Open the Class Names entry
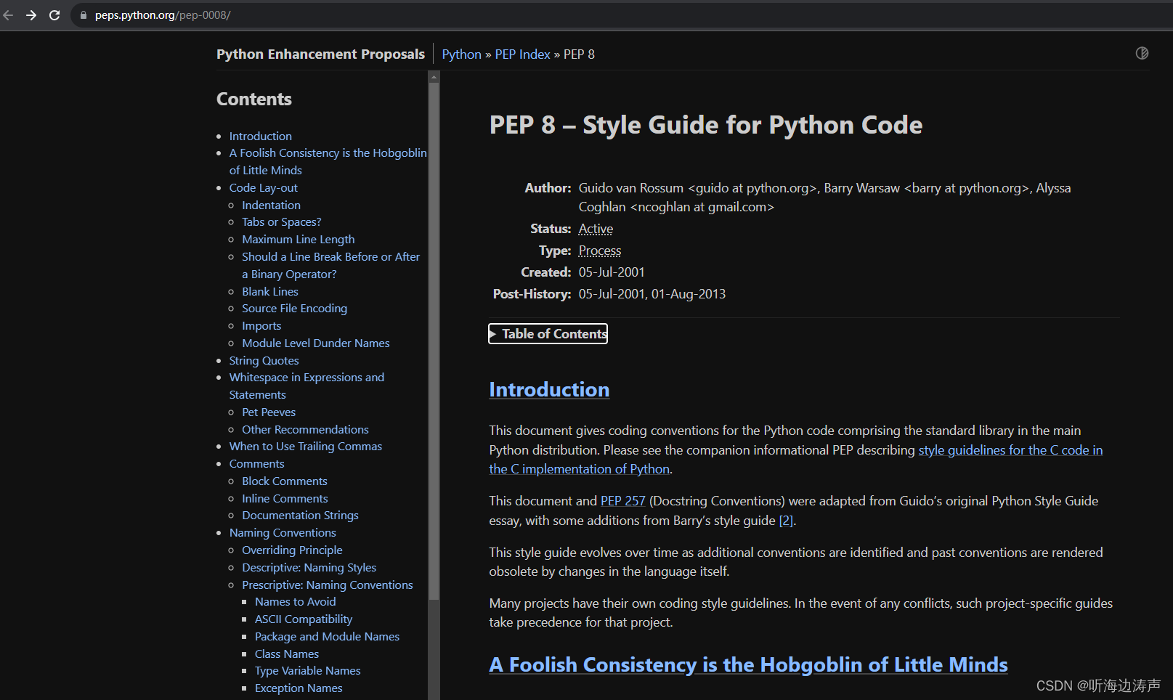The width and height of the screenshot is (1173, 700). (286, 654)
